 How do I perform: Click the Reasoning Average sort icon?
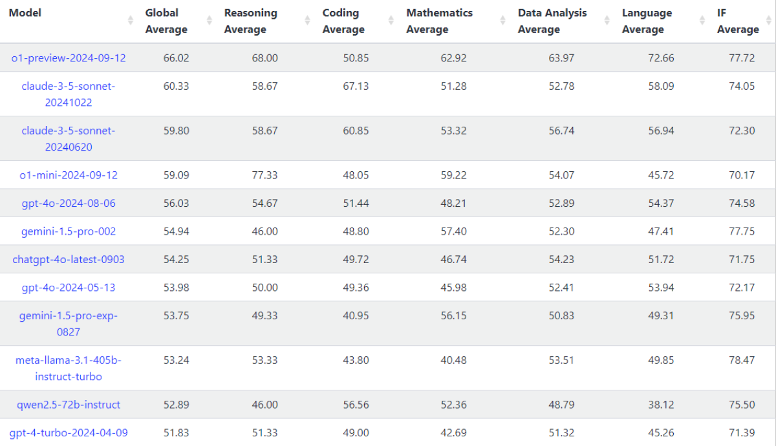click(x=308, y=21)
